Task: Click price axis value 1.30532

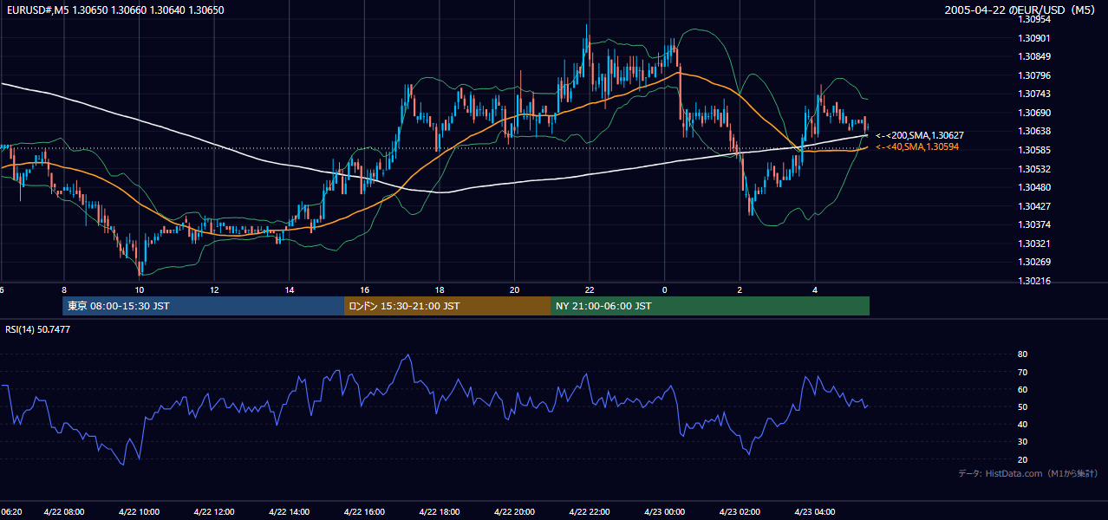Action: [1033, 169]
